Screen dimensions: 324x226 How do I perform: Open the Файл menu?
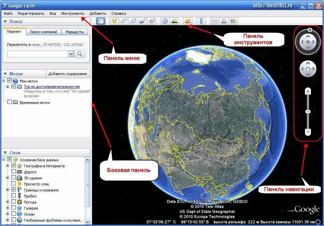pos(8,13)
